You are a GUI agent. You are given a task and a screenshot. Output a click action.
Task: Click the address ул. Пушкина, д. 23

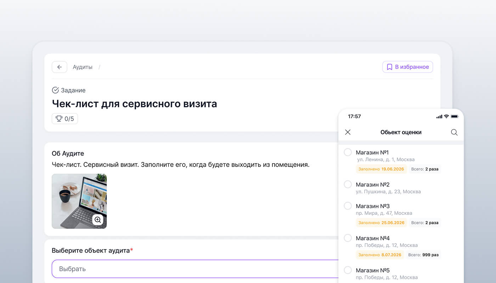388,192
